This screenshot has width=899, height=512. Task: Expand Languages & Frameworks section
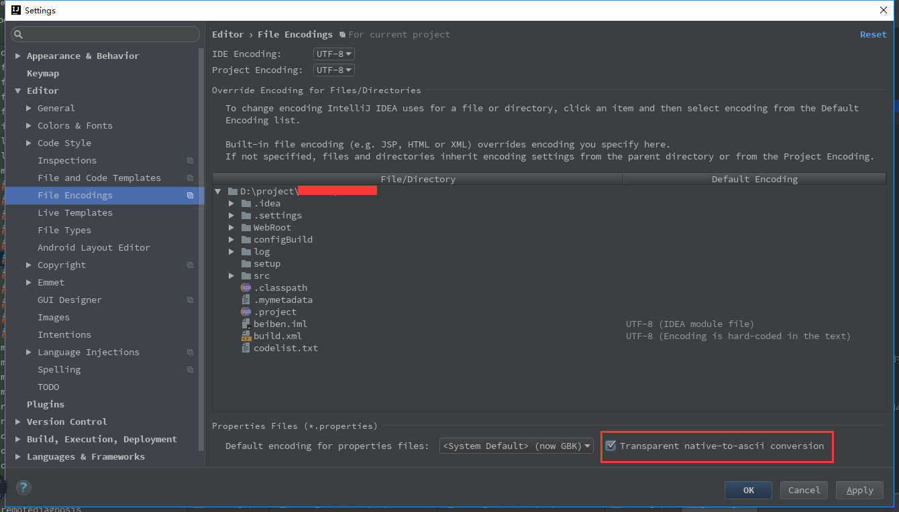coord(18,457)
